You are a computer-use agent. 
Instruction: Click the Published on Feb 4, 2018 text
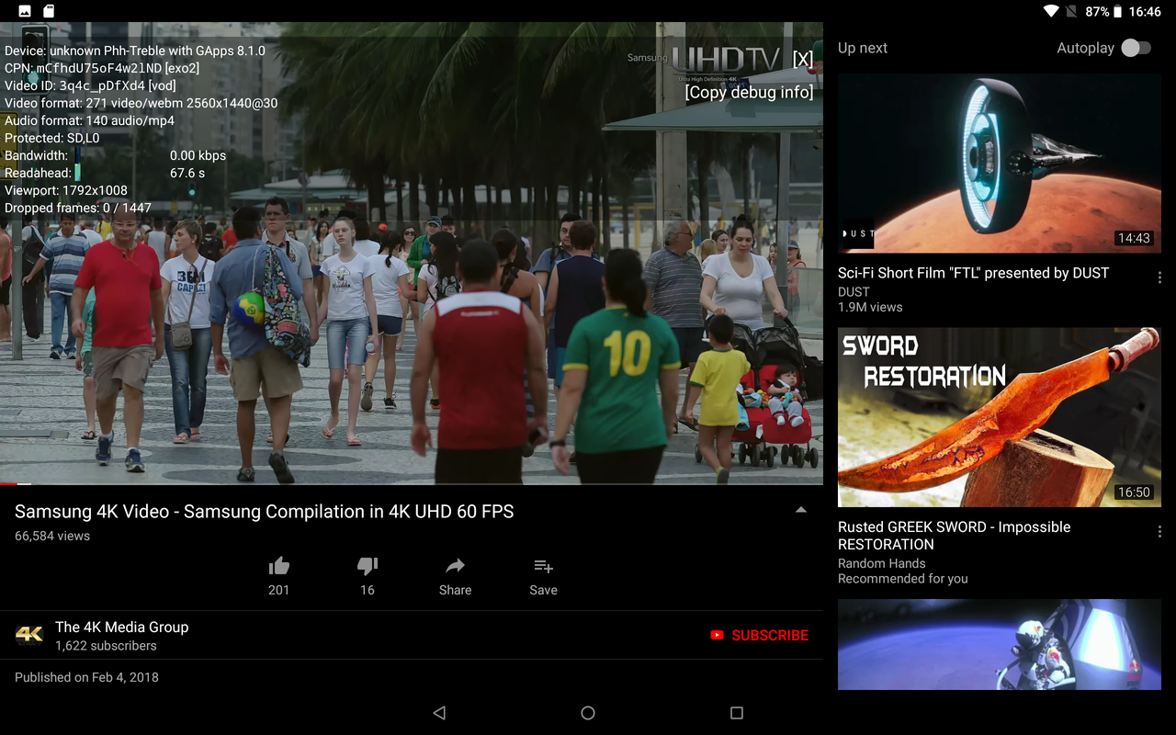[x=86, y=677]
